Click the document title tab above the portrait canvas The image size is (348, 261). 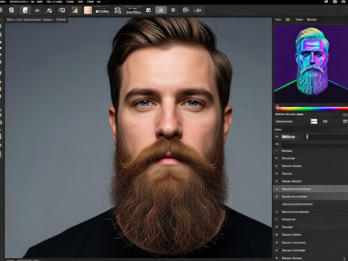pyautogui.click(x=36, y=20)
